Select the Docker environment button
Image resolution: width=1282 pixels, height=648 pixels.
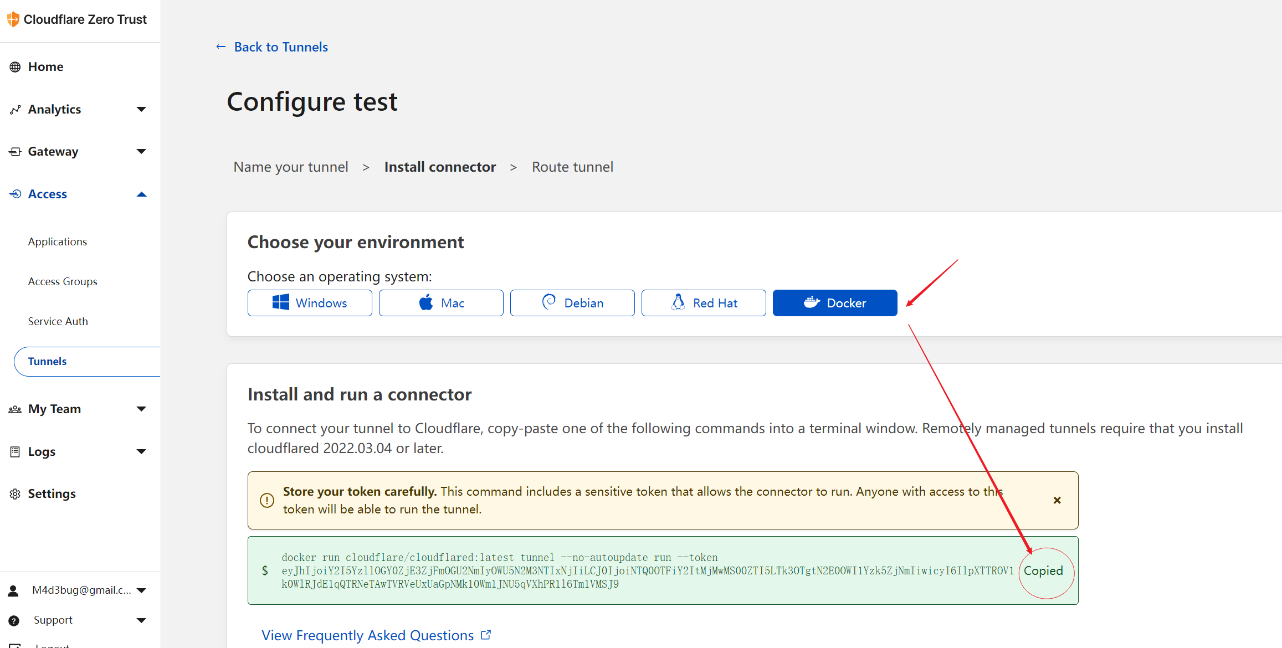pos(834,303)
